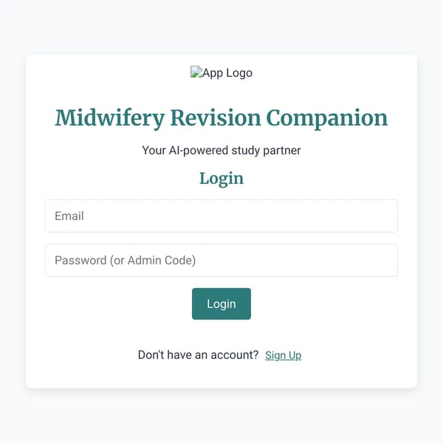
Task: Click the AI-powered study partner tagline
Action: (x=221, y=151)
